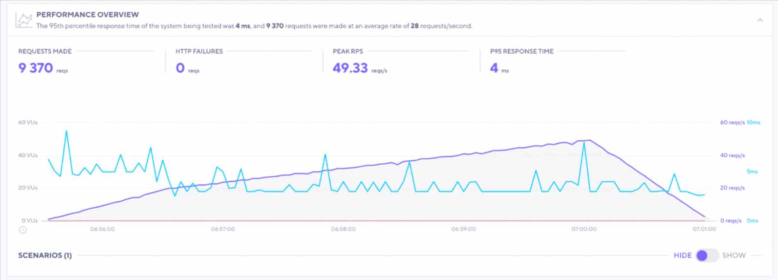Collapse the Performance Overview panel chevron
Screen dimensions: 778x280
coord(759,20)
